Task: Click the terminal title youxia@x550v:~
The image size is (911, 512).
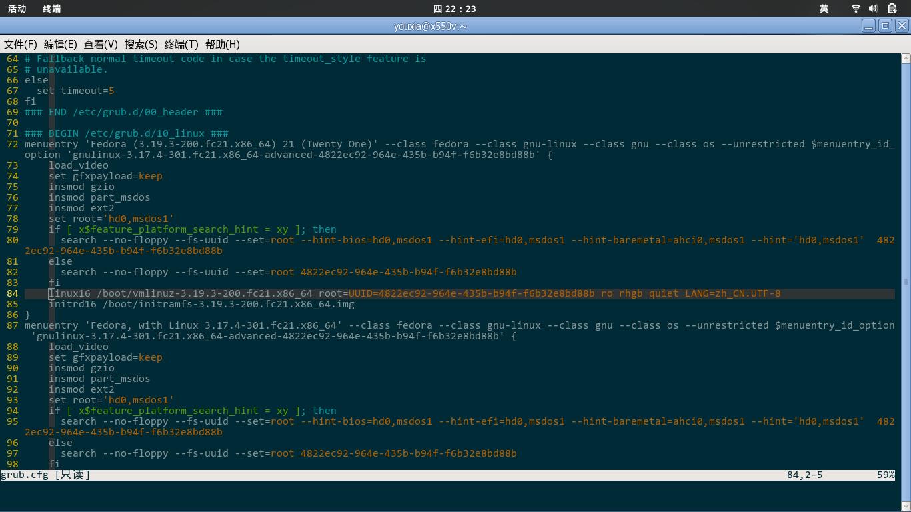Action: (x=430, y=26)
